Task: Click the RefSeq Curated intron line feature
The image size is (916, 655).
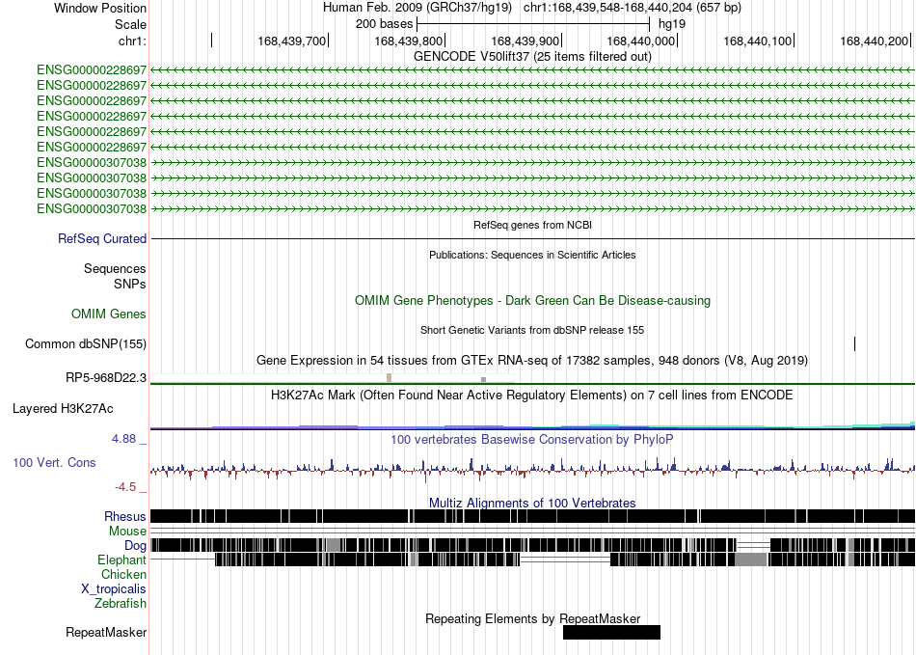Action: pos(533,238)
